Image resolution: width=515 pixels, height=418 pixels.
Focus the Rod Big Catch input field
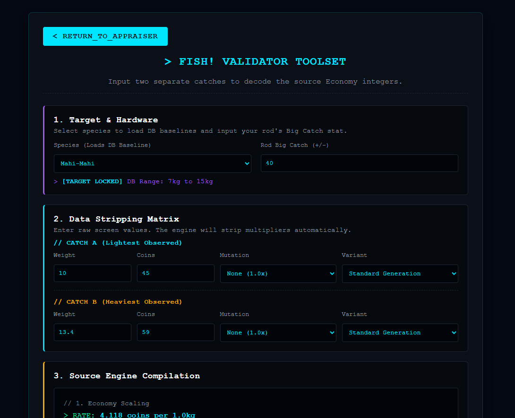click(359, 163)
